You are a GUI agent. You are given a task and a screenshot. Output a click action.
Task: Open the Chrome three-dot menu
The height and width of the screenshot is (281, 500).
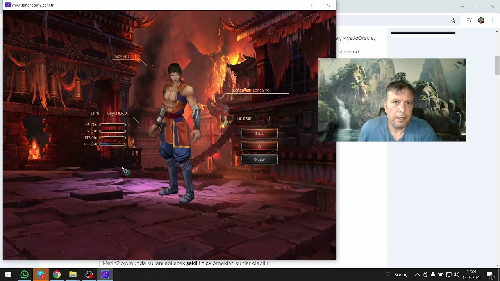(493, 21)
